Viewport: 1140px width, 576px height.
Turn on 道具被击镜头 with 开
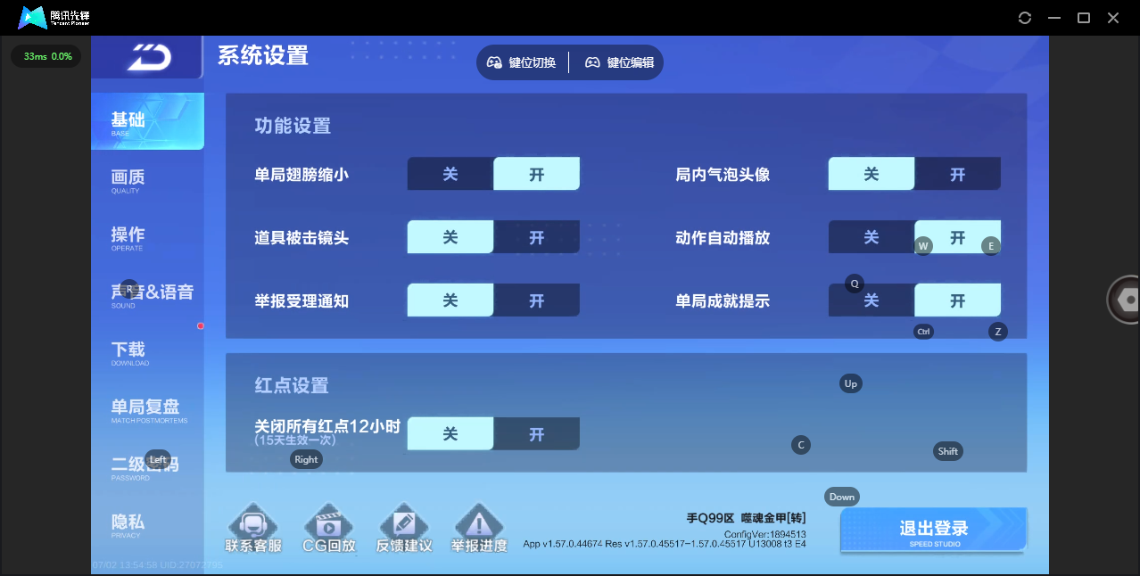(536, 237)
